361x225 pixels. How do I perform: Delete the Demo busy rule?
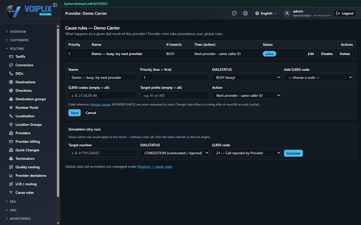coord(345,54)
